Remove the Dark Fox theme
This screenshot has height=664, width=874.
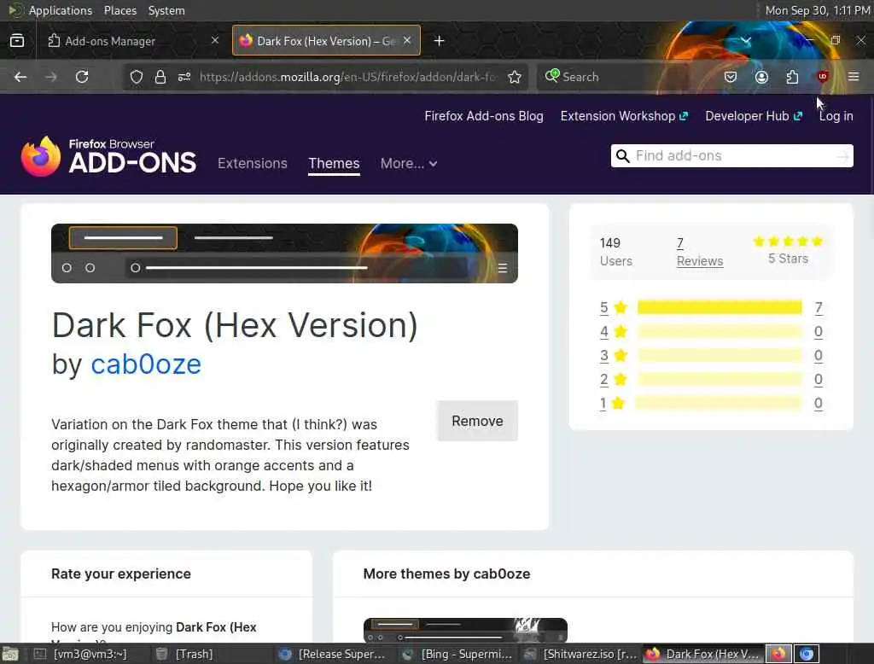click(x=477, y=421)
